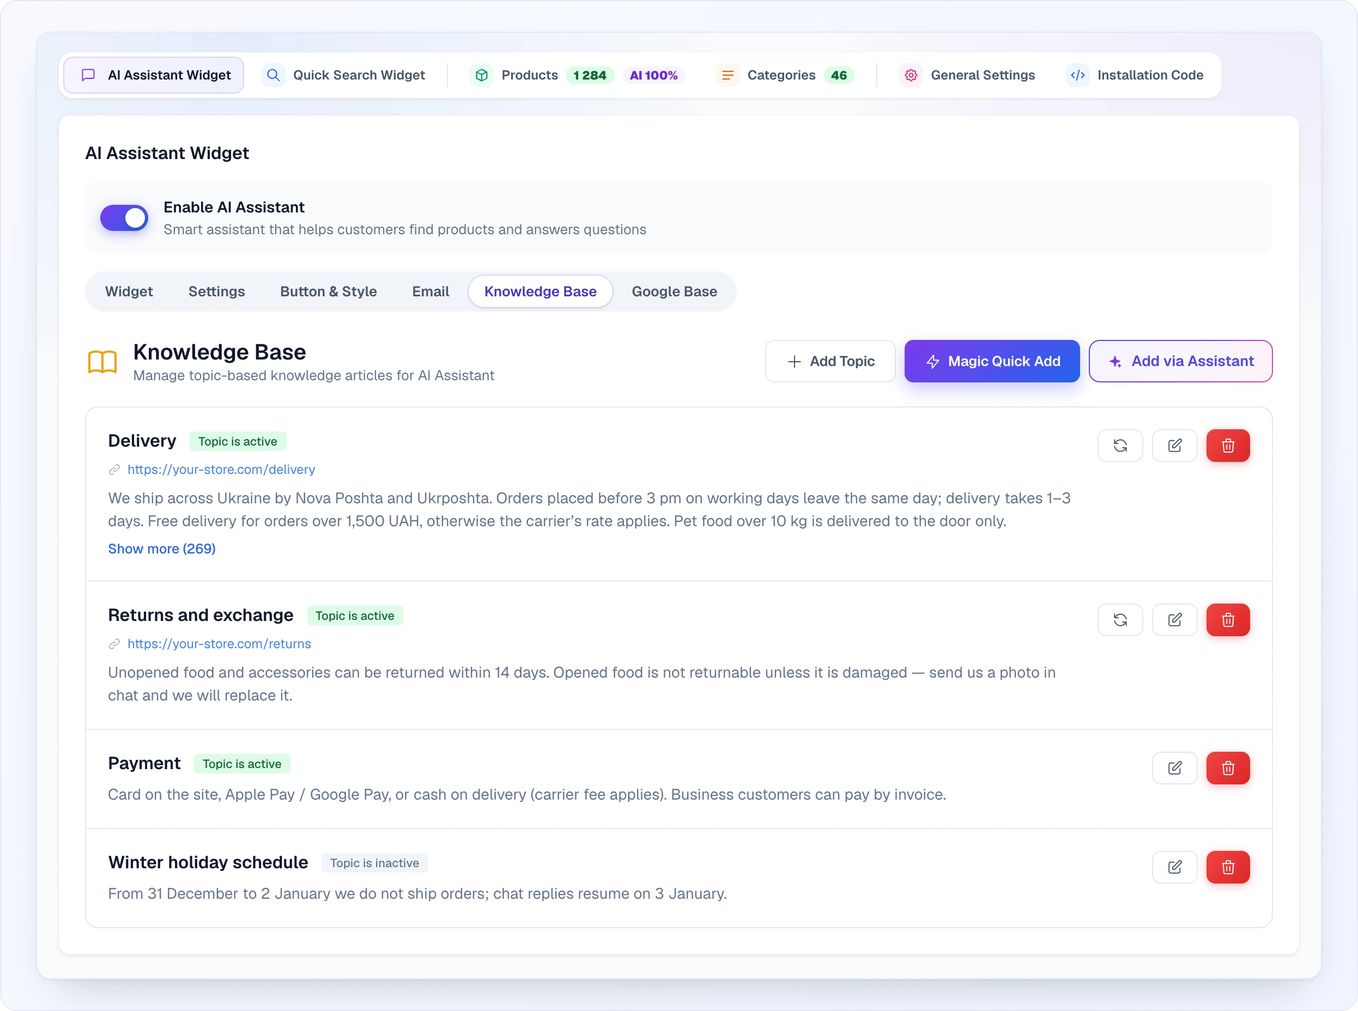
Task: Delete the Returns and exchange topic
Action: point(1228,620)
